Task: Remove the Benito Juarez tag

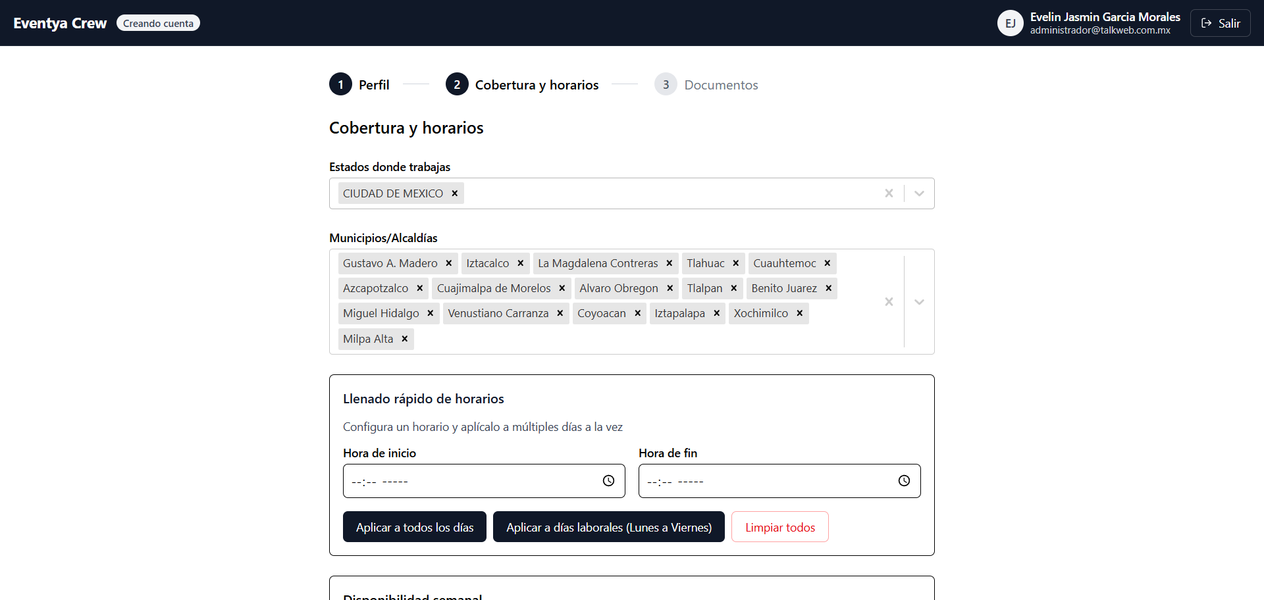Action: 828,288
